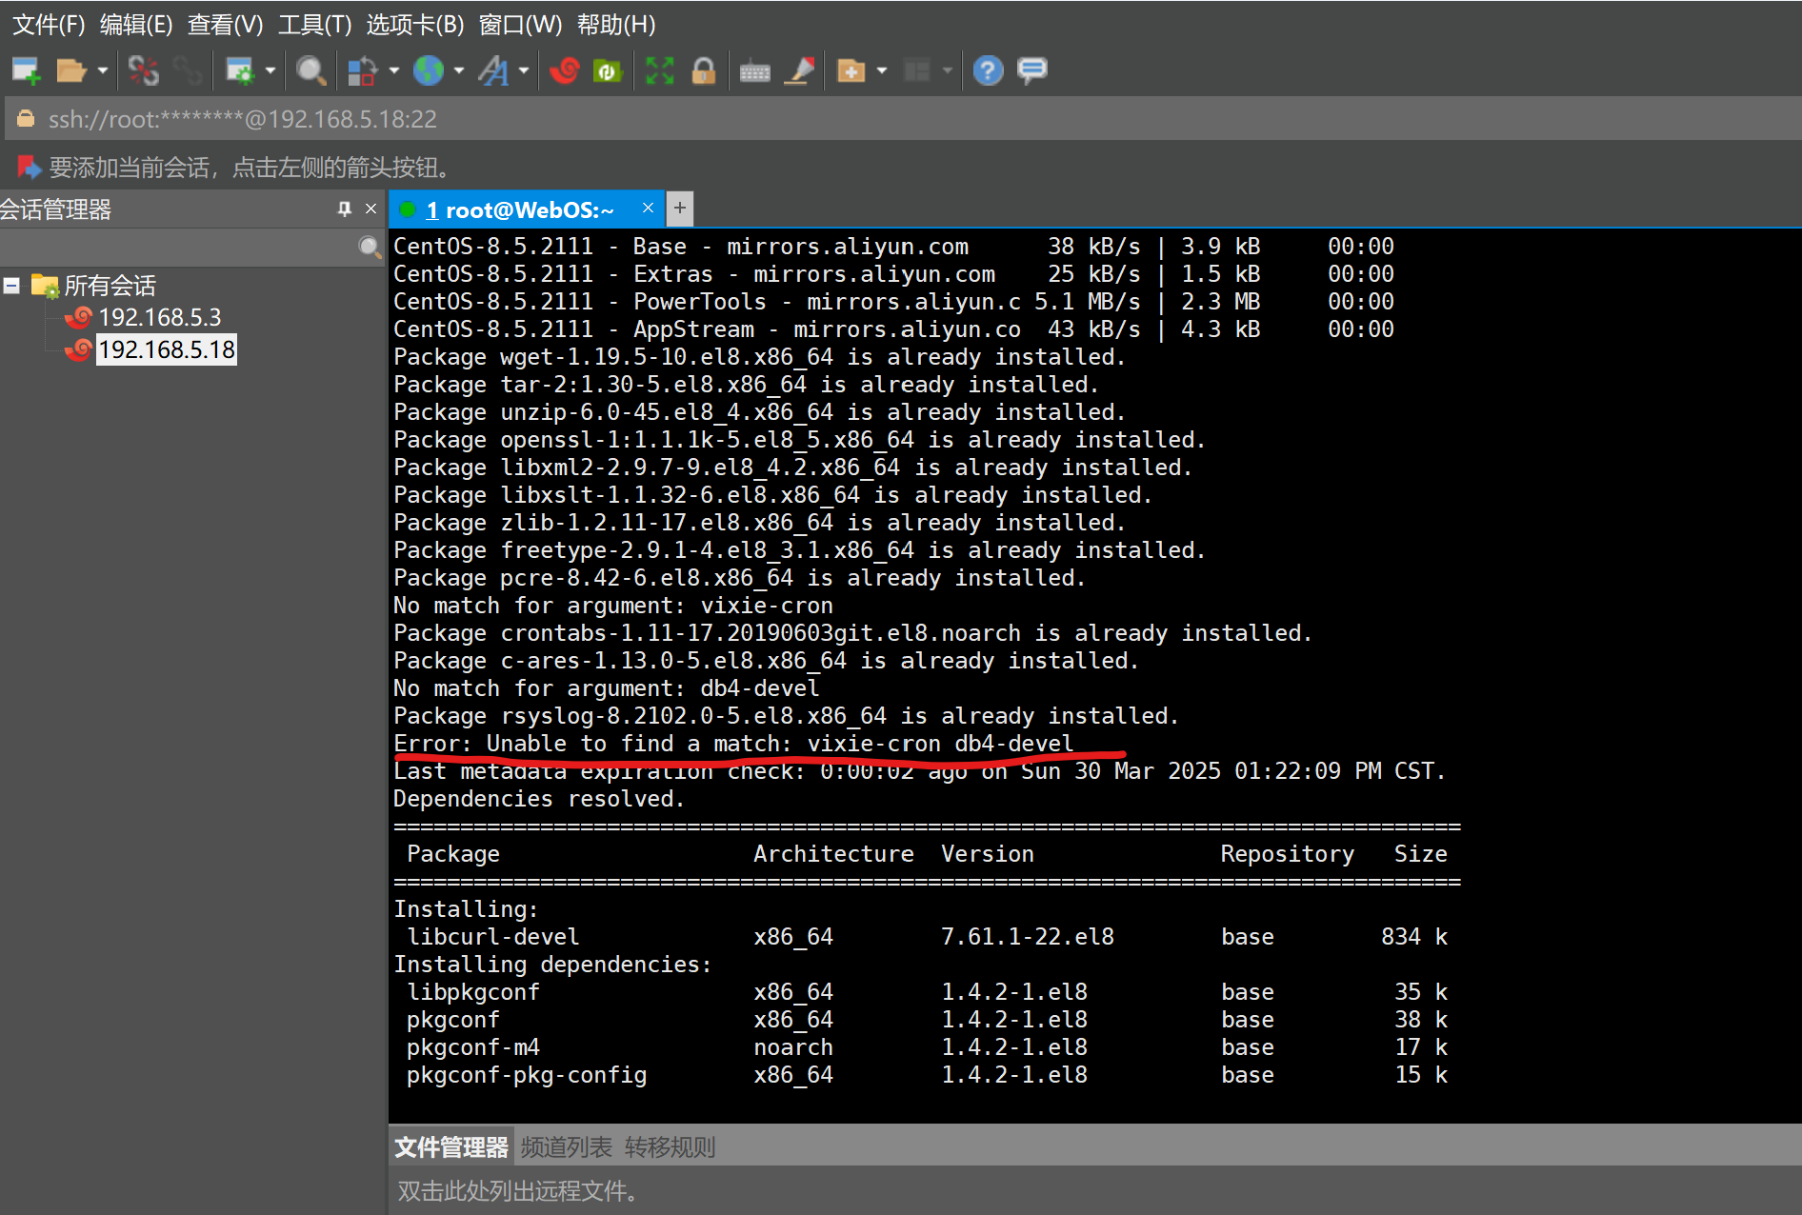Select session 192.168.5.3
Viewport: 1802px width, 1215px height.
[x=160, y=317]
